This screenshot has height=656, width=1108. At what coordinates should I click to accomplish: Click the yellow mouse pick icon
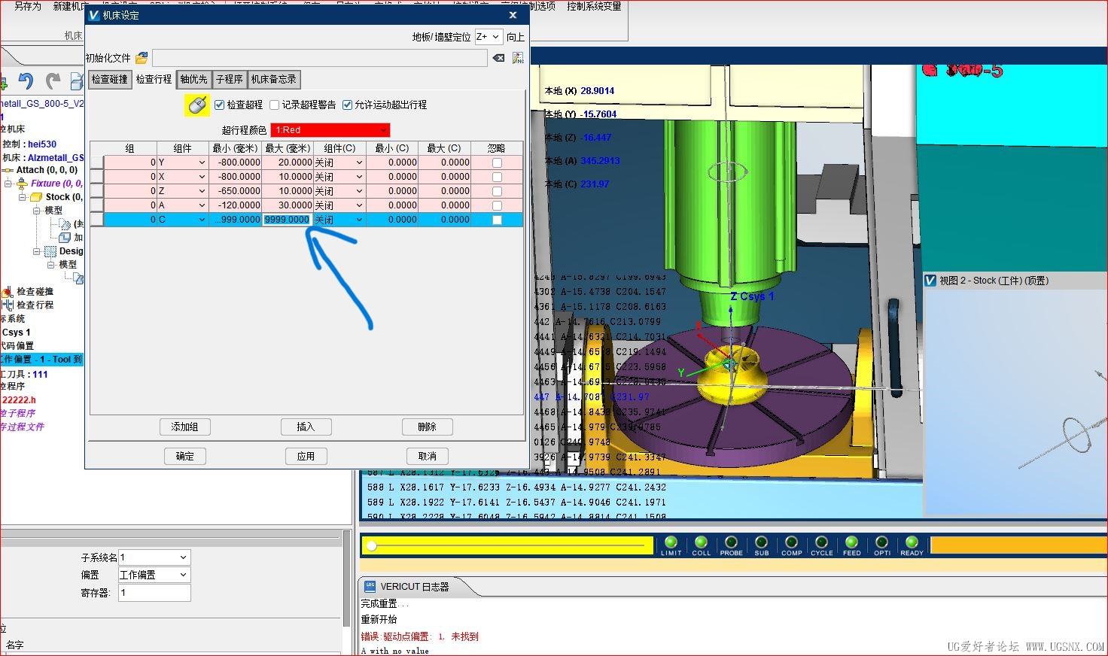pos(197,105)
